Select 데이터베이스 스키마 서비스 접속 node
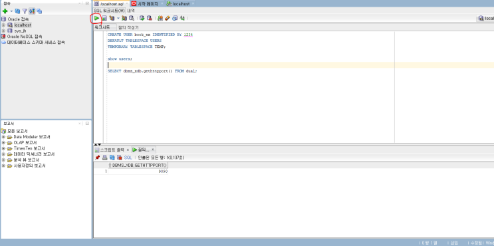The image size is (494, 246). coord(36,42)
